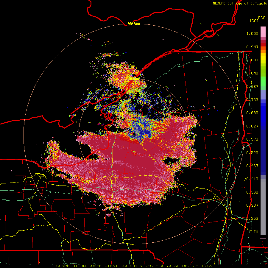Image resolution: width=268 pixels, height=268 pixels.
Task: Pick the orange swatch on color bar
Action: click(x=263, y=52)
